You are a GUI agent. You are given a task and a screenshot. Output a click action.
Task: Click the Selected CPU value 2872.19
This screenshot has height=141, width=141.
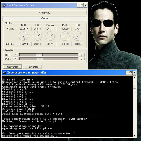tap(24, 44)
